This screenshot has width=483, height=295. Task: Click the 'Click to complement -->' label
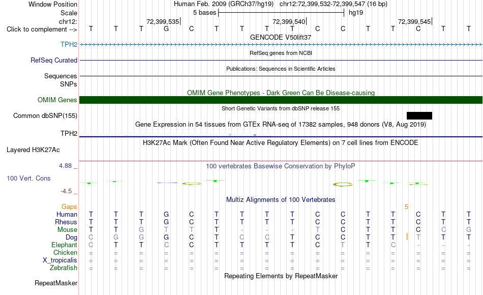[42, 29]
